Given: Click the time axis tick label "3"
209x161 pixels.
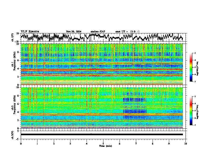Looking at the screenshot, I should coord(70,144).
